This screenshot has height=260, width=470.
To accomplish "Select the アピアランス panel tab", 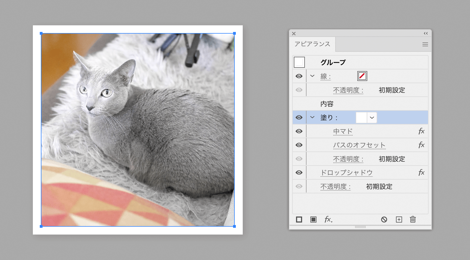I will click(312, 44).
